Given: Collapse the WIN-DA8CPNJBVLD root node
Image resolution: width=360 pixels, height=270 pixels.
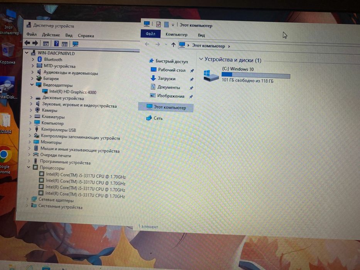Looking at the screenshot, I should [27, 53].
